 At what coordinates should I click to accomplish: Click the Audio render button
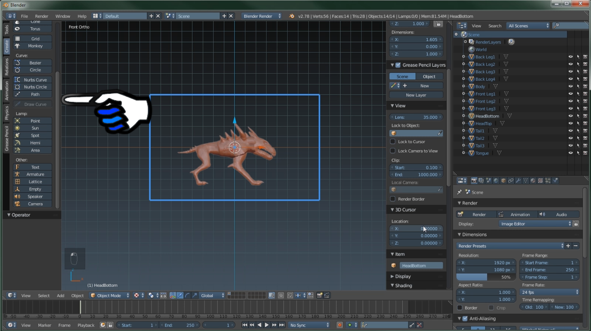coord(558,214)
